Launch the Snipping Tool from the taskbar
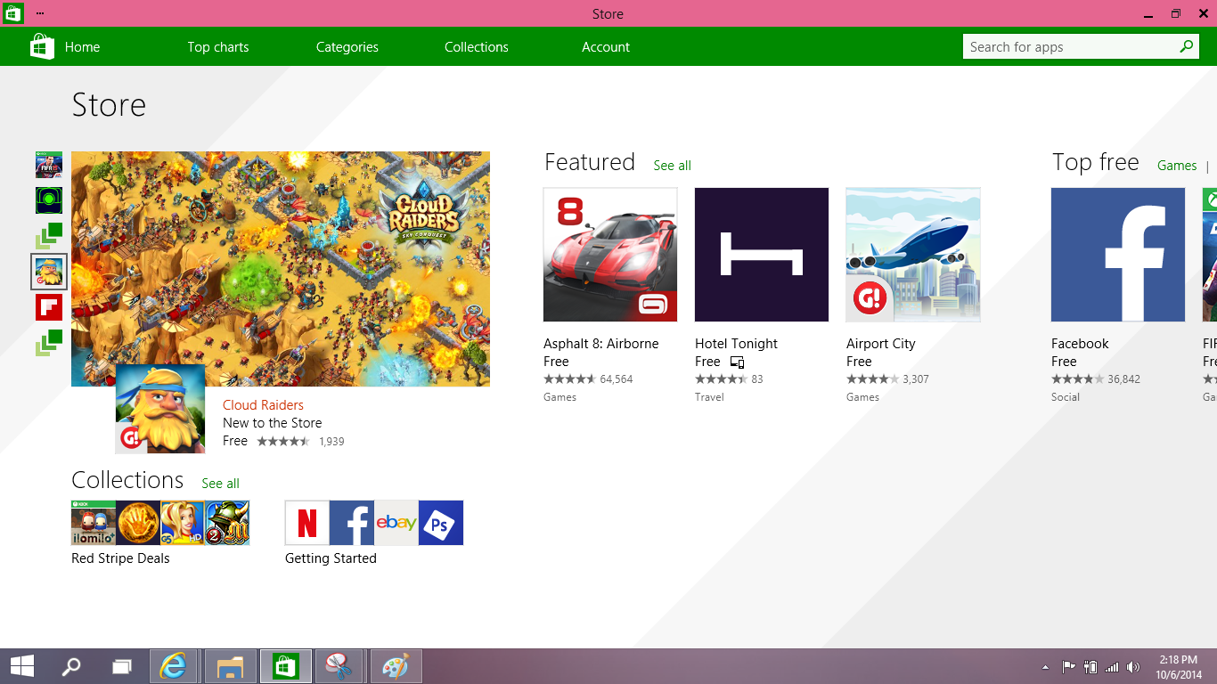 tap(339, 665)
